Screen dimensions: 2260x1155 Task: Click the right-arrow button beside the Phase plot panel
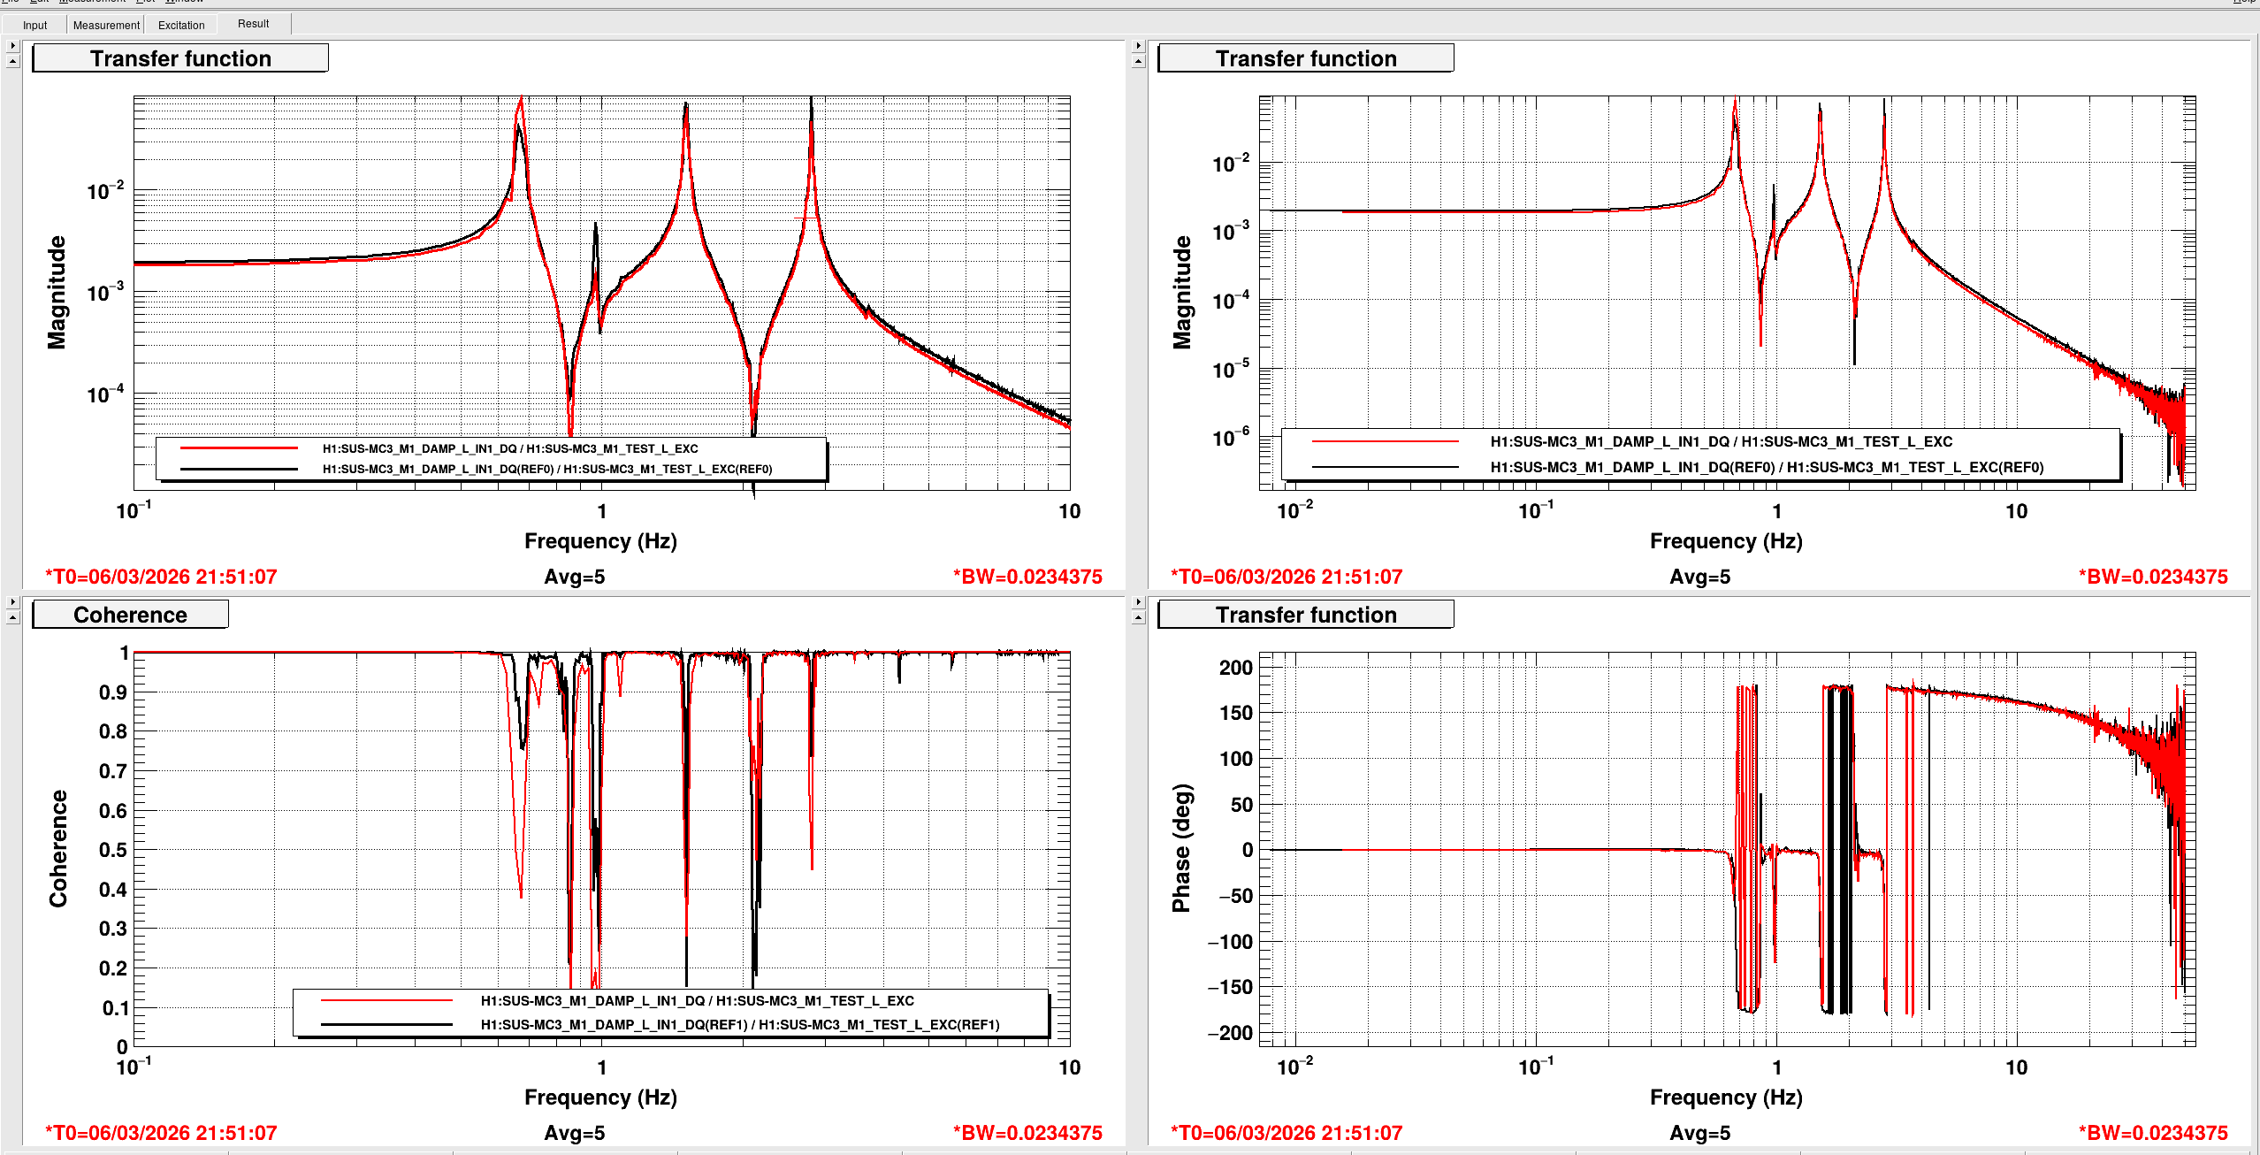[1138, 602]
